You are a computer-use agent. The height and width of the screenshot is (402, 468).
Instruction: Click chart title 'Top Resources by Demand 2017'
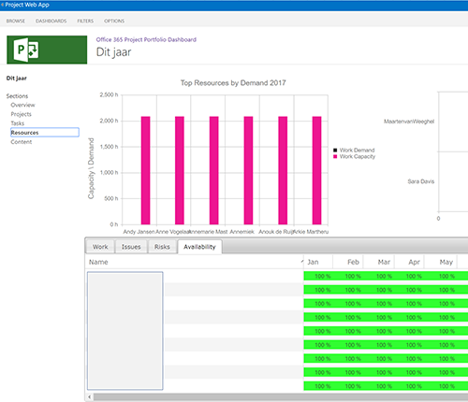click(233, 83)
